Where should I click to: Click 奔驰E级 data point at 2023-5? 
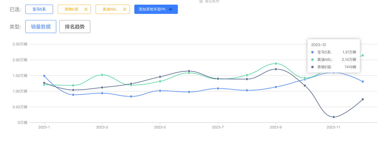(x=160, y=77)
